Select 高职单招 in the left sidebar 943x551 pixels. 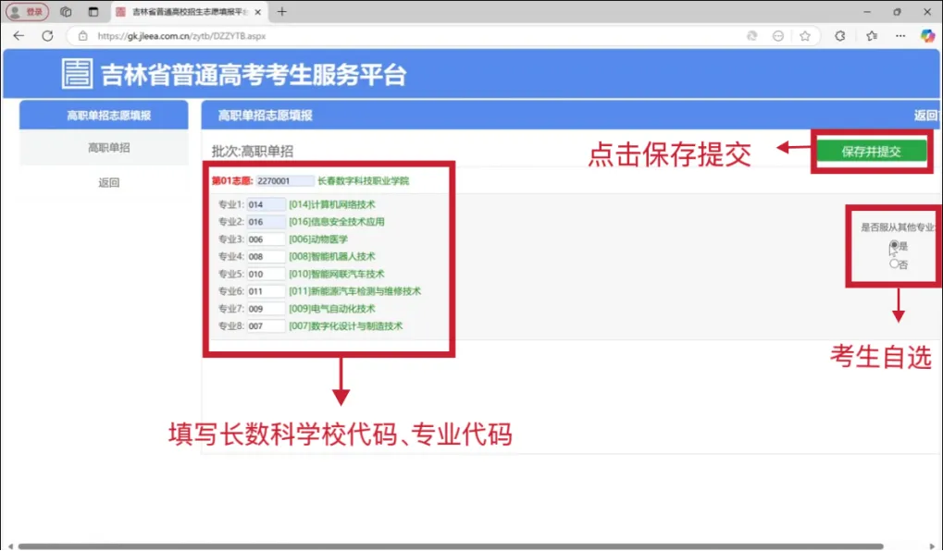[x=108, y=148]
